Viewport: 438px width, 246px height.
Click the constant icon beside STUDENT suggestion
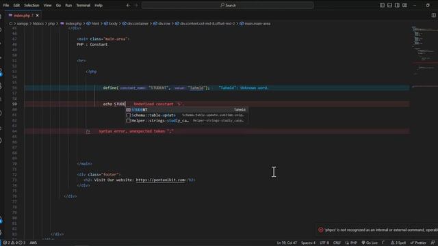128,109
